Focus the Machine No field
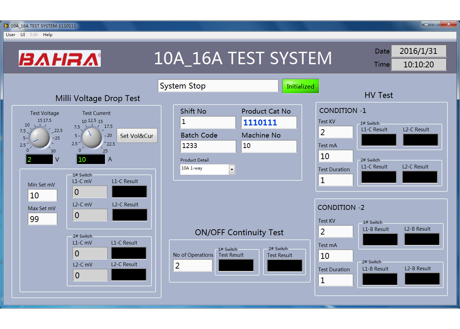This screenshot has width=460, height=329. [x=269, y=146]
